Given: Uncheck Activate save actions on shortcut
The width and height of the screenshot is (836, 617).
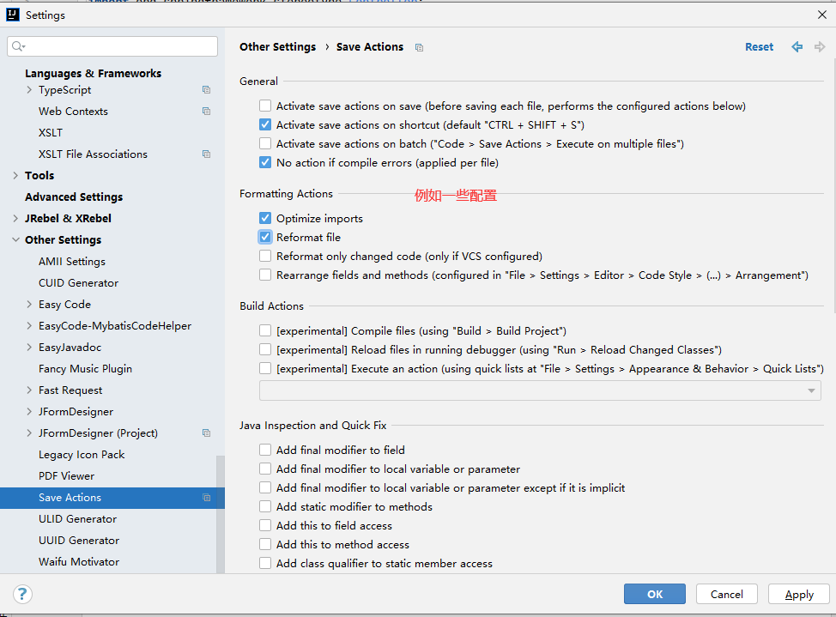Looking at the screenshot, I should tap(265, 124).
